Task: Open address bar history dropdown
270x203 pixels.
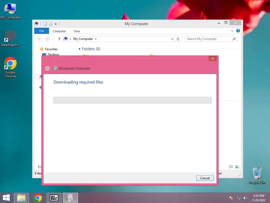Action: [x=172, y=39]
